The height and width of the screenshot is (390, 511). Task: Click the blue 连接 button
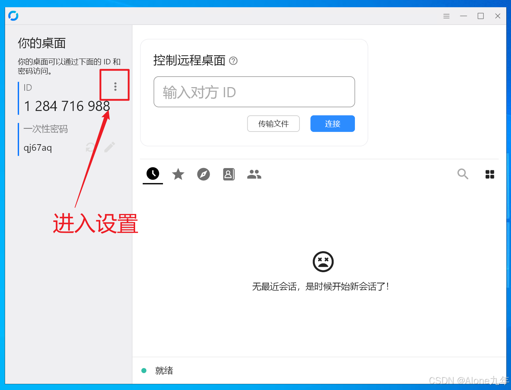(x=332, y=124)
